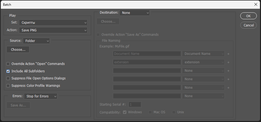Expand the Source dropdown set to Folder
The image size is (261, 122).
pos(36,41)
